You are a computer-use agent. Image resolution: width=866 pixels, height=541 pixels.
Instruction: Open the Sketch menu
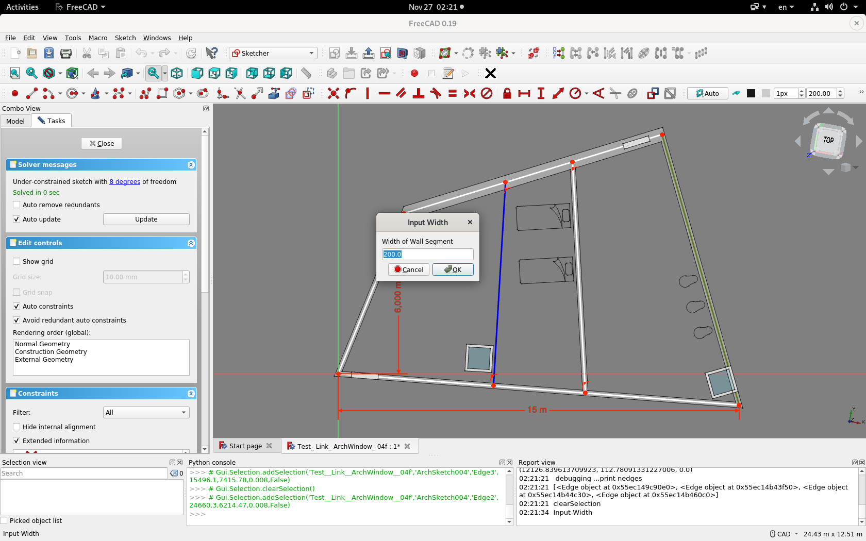point(125,38)
